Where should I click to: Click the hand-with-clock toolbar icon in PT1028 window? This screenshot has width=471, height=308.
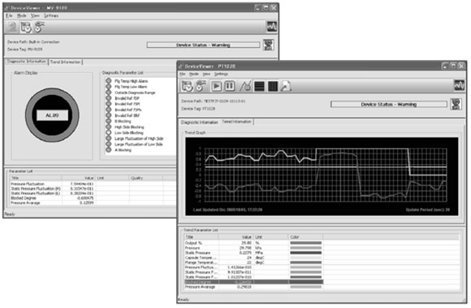pyautogui.click(x=201, y=86)
